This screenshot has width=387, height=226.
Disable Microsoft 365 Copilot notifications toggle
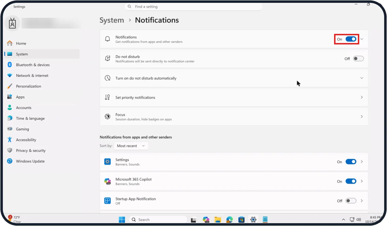click(x=351, y=181)
